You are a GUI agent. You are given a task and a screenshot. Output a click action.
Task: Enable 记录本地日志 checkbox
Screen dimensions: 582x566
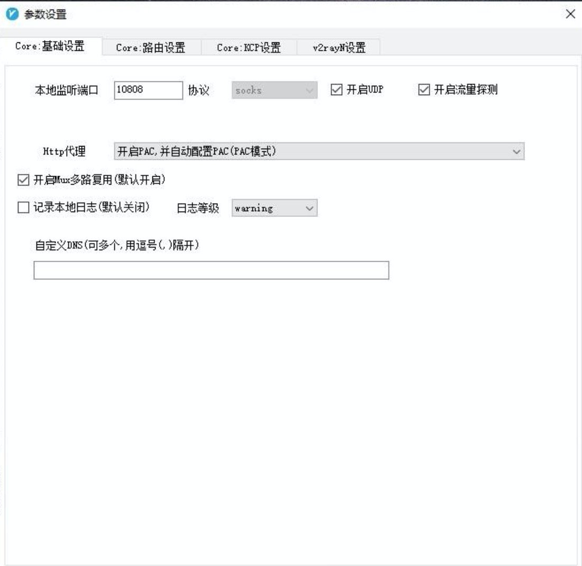(x=23, y=208)
